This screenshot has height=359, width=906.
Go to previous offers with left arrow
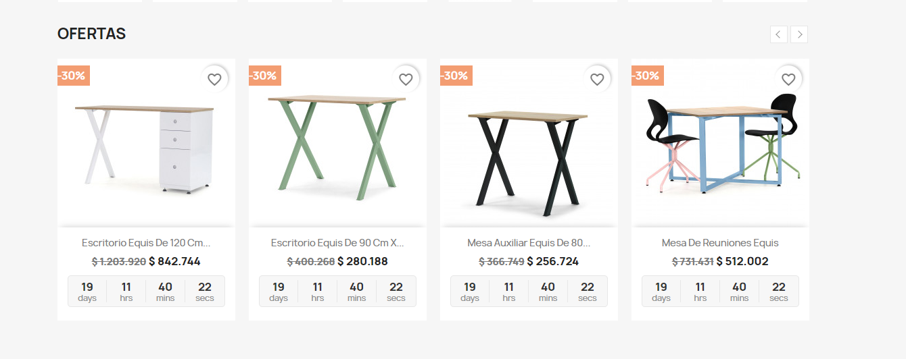[779, 34]
